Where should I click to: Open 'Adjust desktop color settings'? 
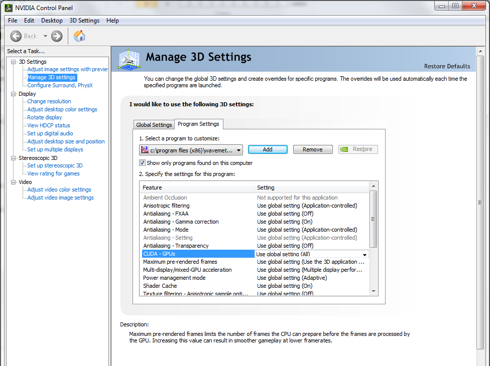point(62,109)
